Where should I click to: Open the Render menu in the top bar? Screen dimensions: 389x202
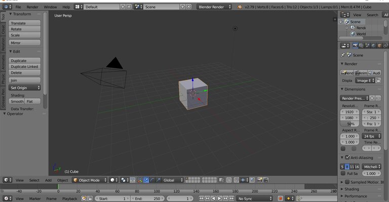(32, 7)
